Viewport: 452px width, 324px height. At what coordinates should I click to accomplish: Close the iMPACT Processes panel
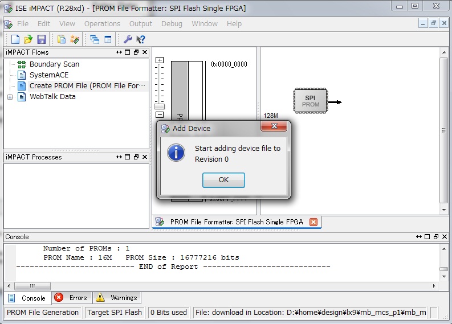145,157
